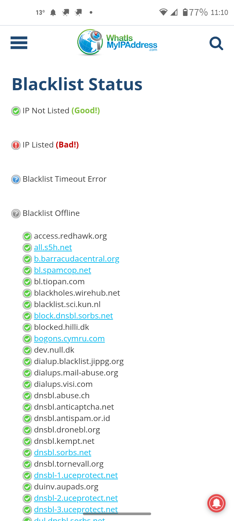Viewport: 234px width, 521px height.
Task: Tap the battery indicator in status bar
Action: (185, 12)
